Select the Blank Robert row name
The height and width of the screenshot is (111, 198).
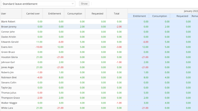[8, 22]
